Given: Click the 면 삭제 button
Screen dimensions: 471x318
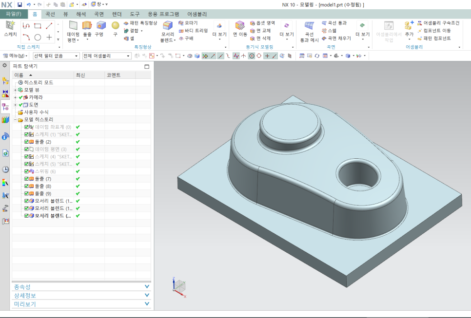Looking at the screenshot, I should 260,38.
